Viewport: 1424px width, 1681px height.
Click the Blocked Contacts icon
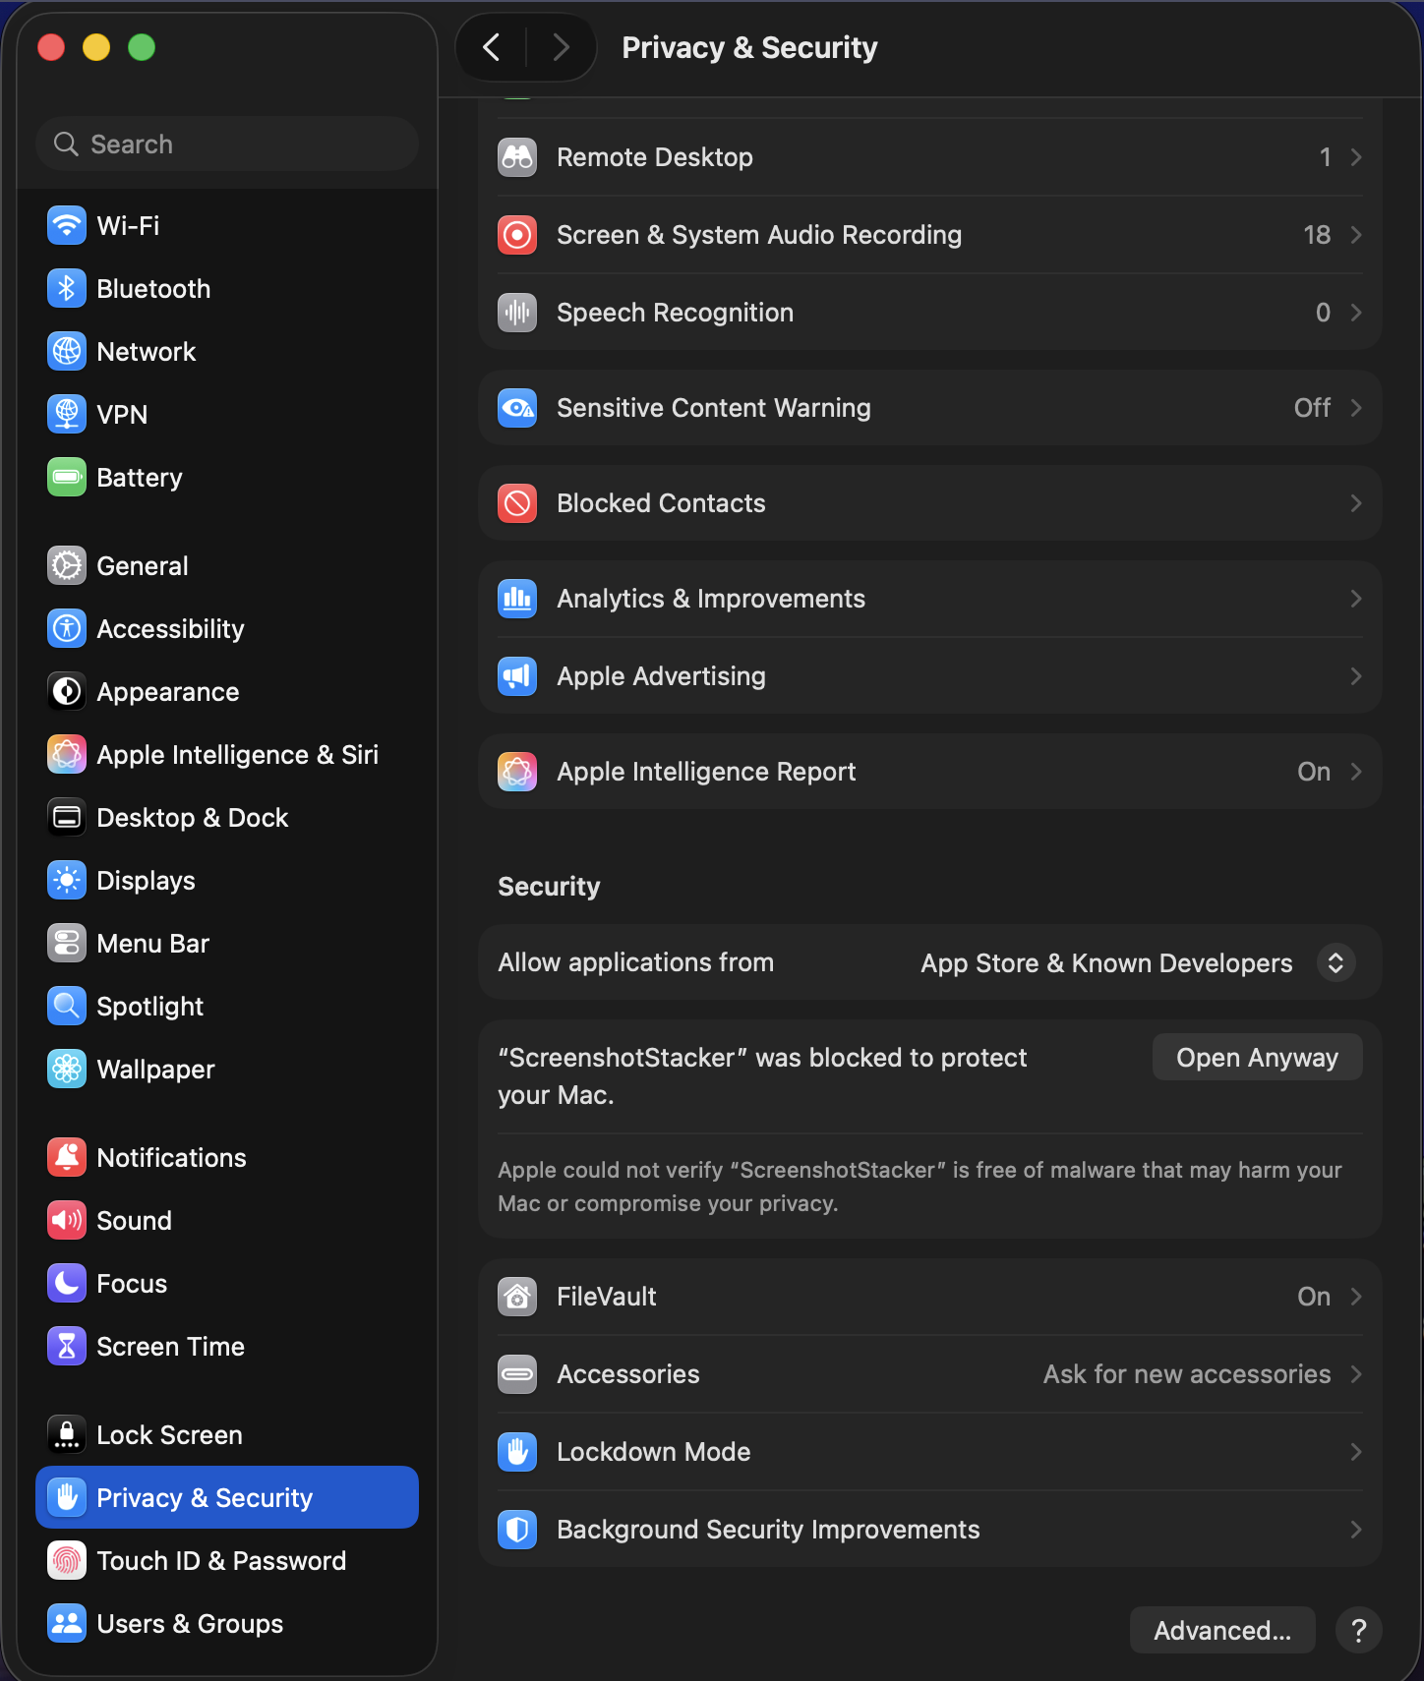tap(517, 503)
